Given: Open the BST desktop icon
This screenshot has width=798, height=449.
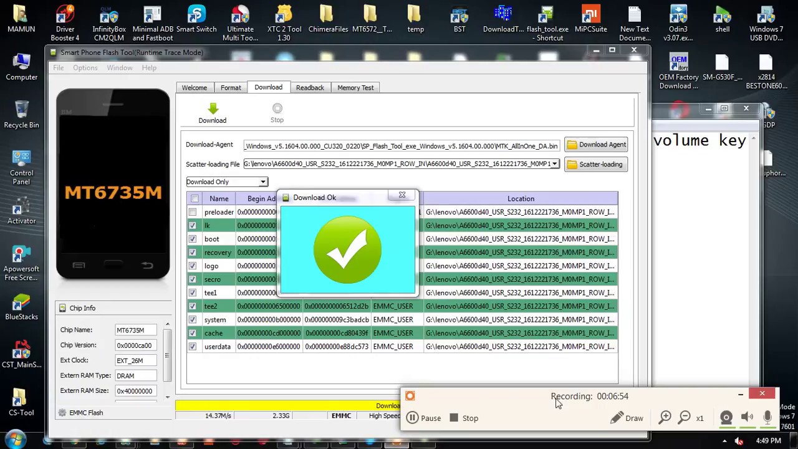Looking at the screenshot, I should [459, 19].
